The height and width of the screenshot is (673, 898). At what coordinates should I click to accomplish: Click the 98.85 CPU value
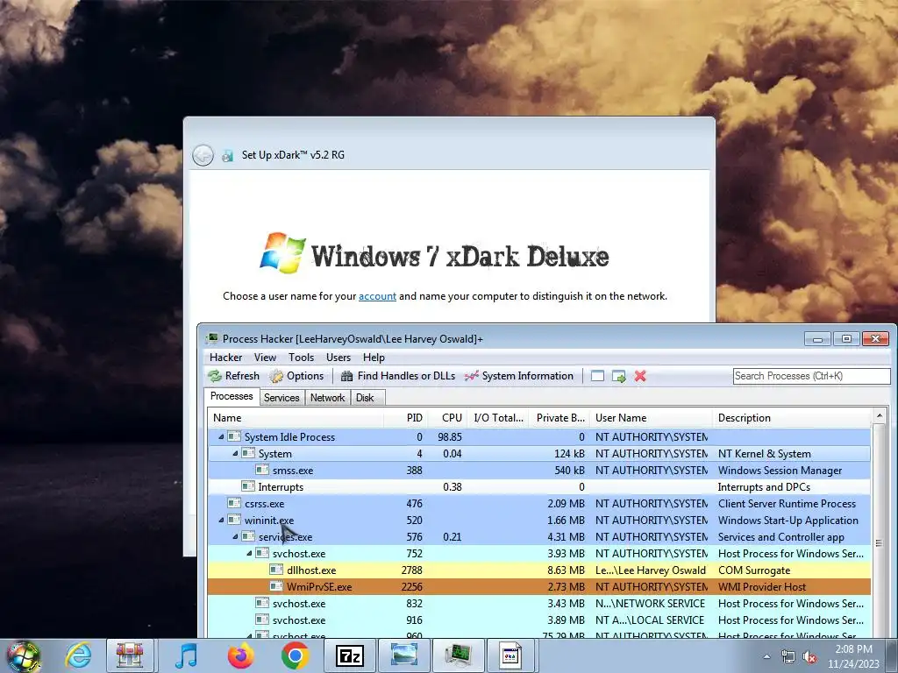coord(450,436)
